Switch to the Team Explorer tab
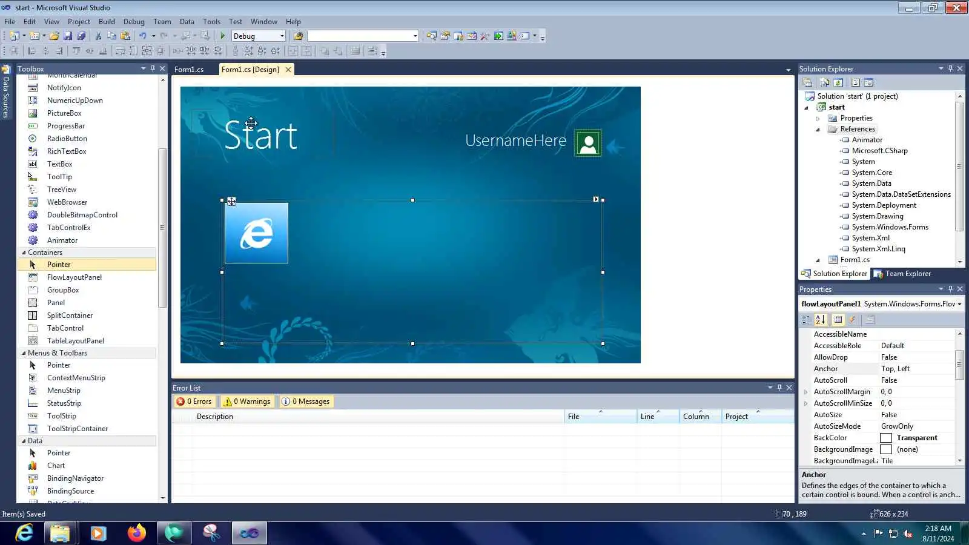 tap(902, 274)
